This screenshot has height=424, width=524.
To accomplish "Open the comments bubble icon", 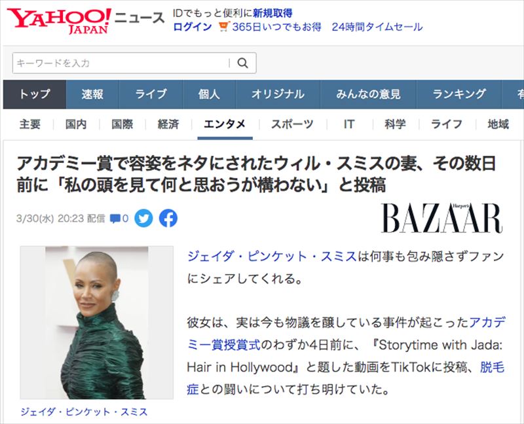I will (115, 219).
